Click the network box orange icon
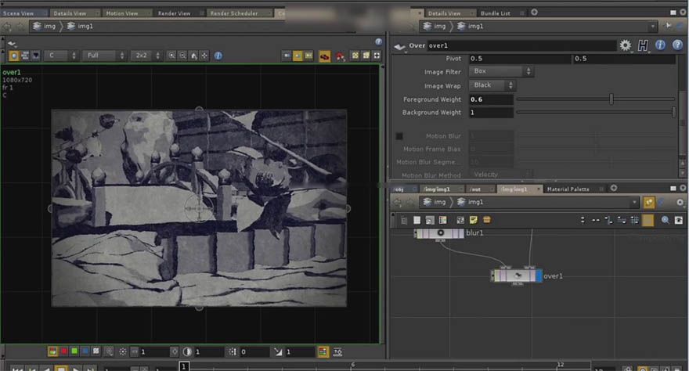The width and height of the screenshot is (689, 371). (x=486, y=220)
